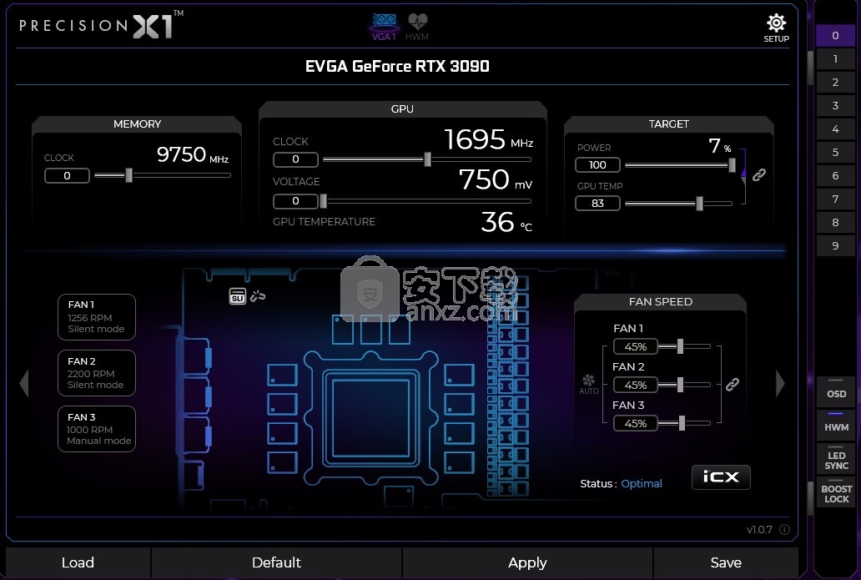
Task: Toggle BOOST LOCK
Action: coord(836,493)
